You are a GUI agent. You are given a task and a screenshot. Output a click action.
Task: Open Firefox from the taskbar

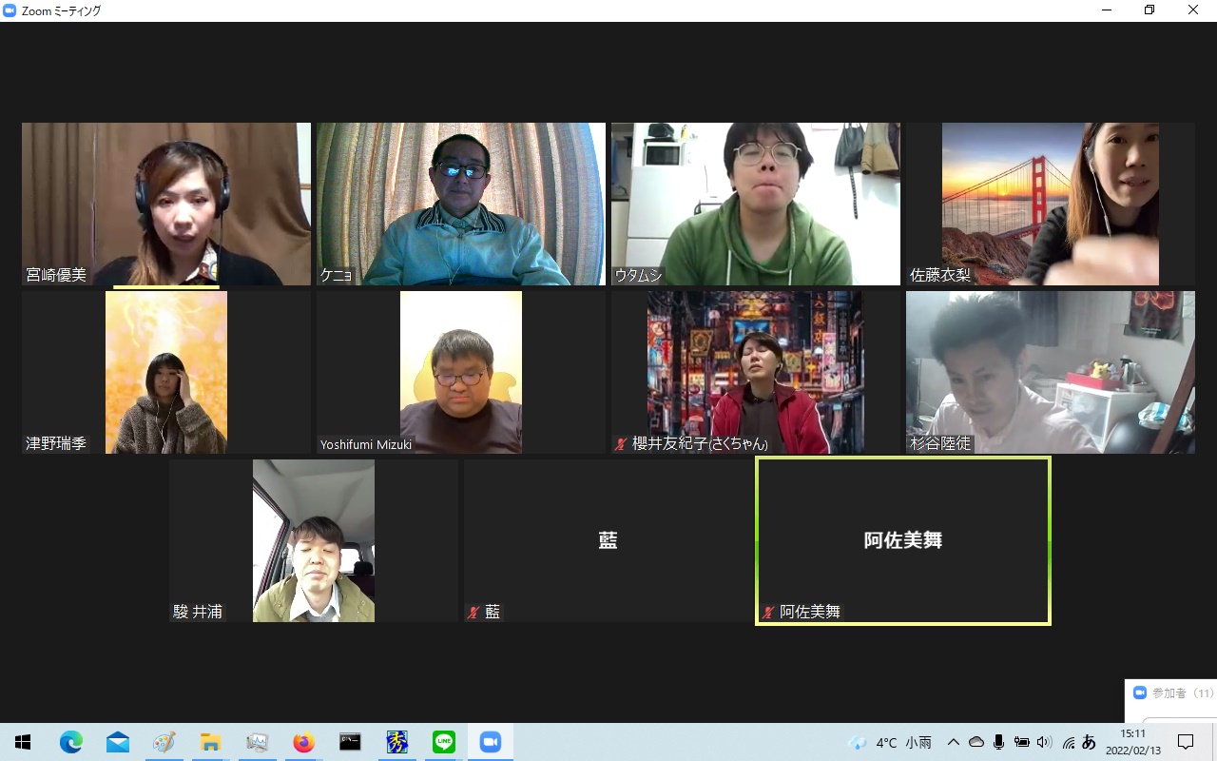pos(303,742)
